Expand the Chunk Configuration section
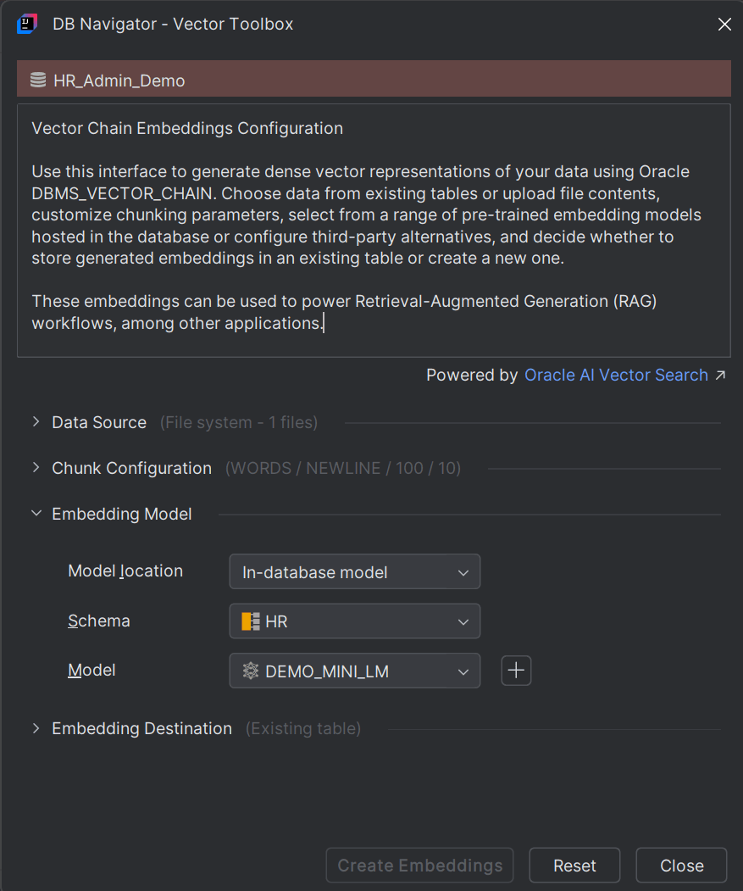This screenshot has height=891, width=743. (x=36, y=467)
